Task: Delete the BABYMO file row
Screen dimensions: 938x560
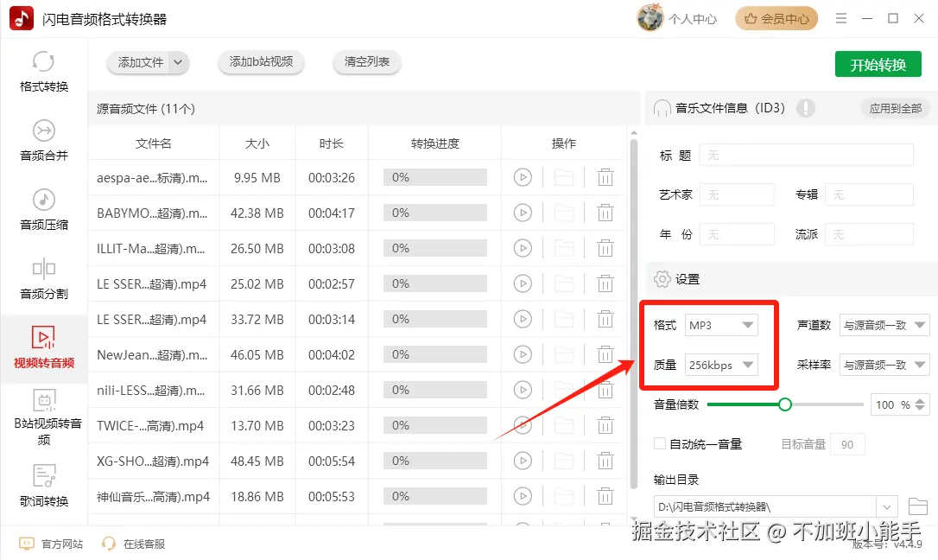Action: 605,213
